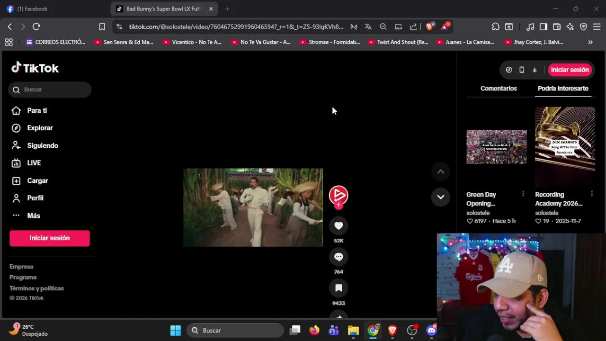
Task: Open video comments via speech bubble icon
Action: tap(339, 257)
